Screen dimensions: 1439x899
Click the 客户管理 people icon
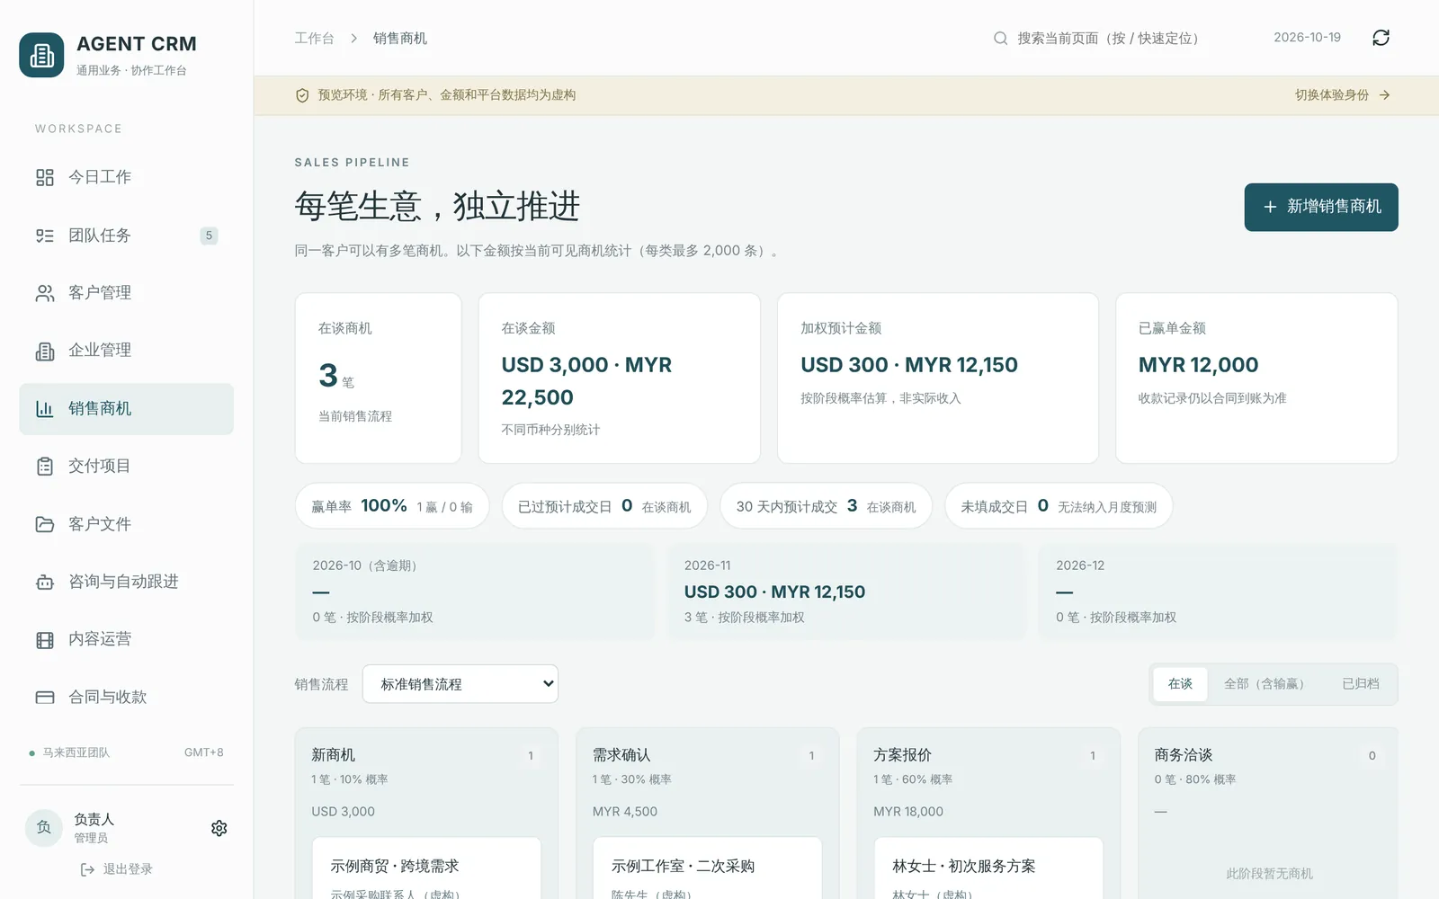(45, 293)
